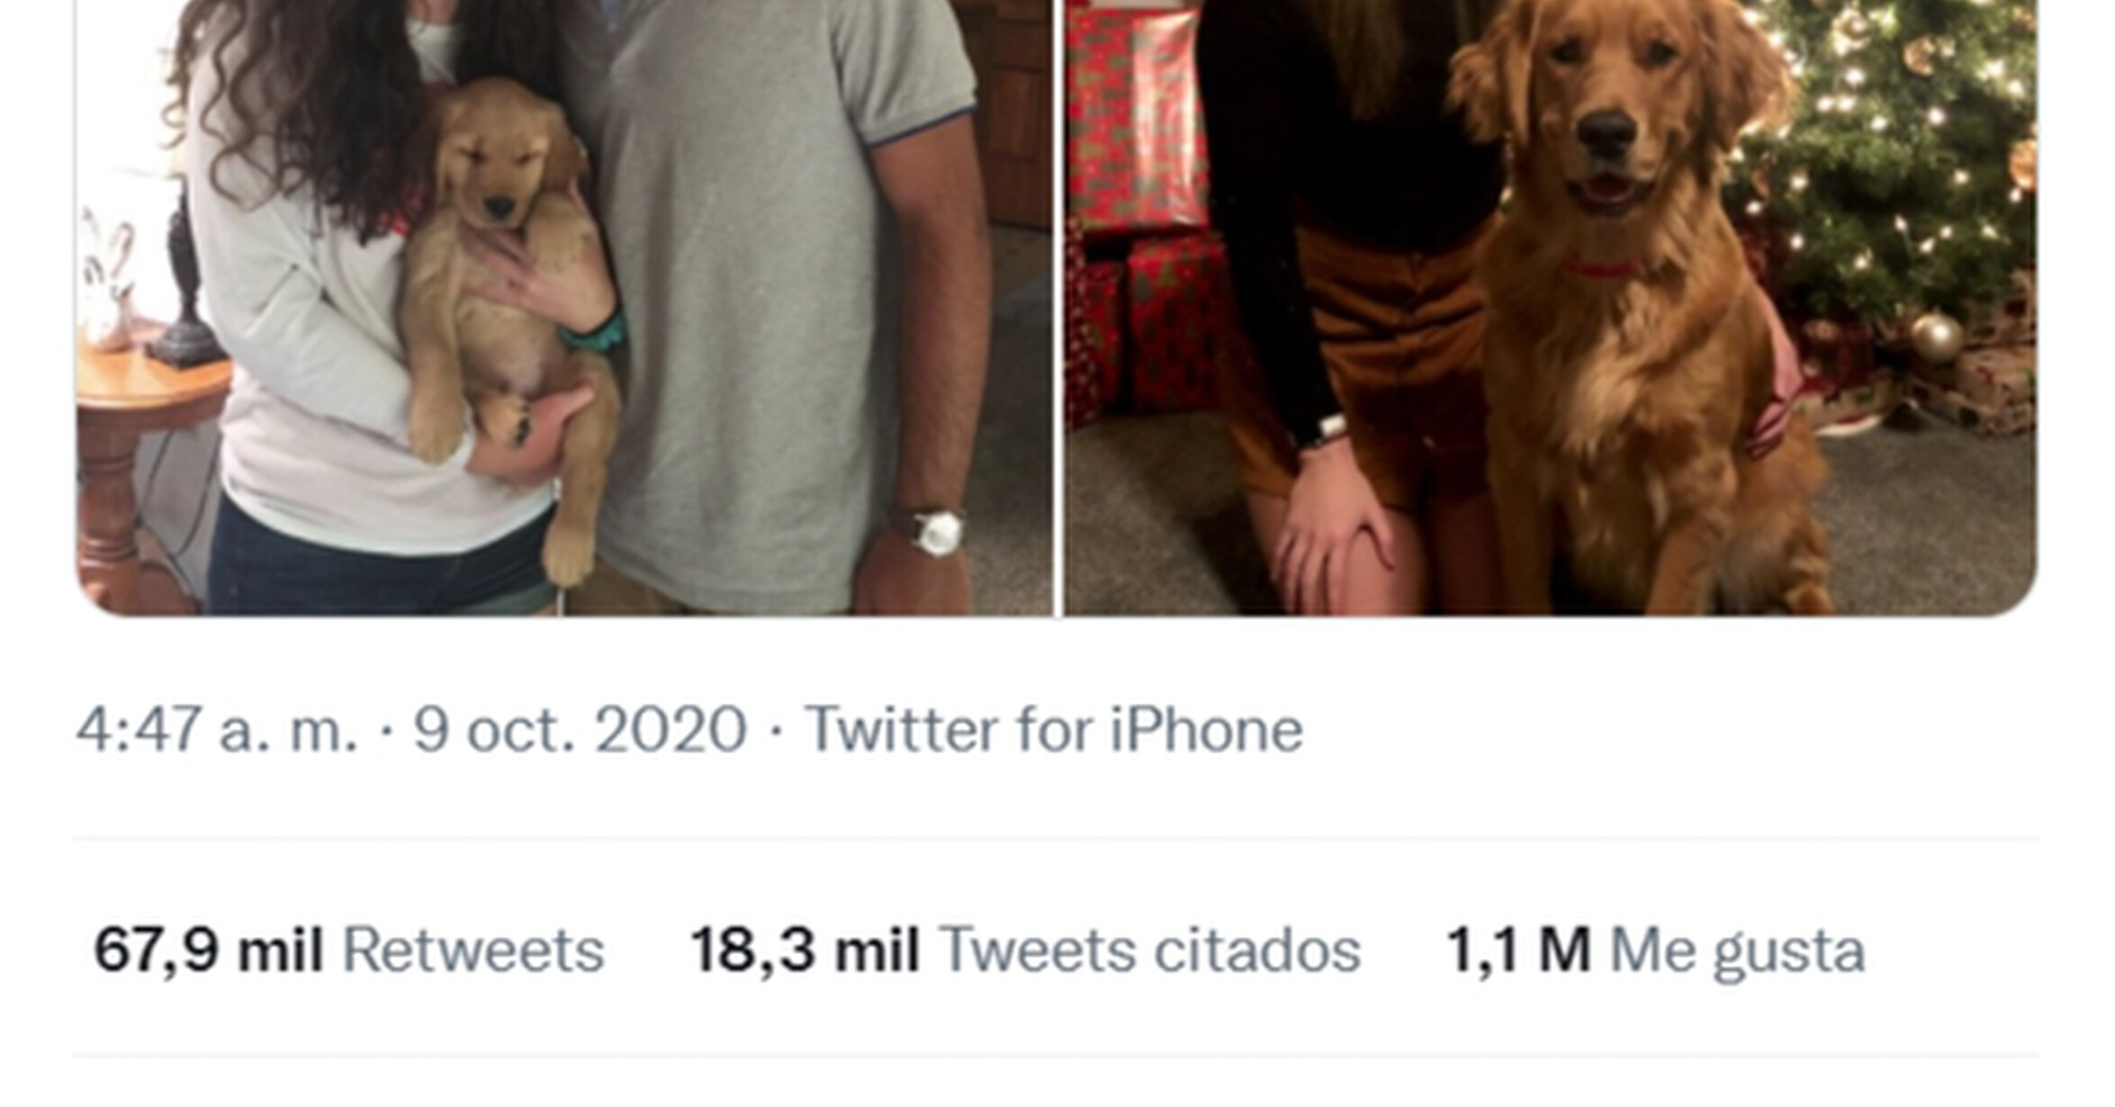Open the Twitter for iPhone source link
The image size is (2115, 1107).
point(1053,729)
